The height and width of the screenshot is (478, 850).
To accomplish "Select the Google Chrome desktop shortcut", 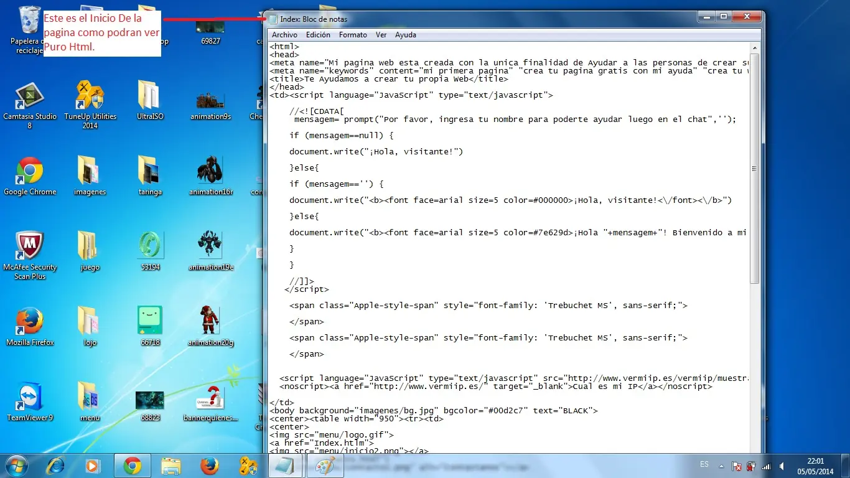I will pos(30,177).
